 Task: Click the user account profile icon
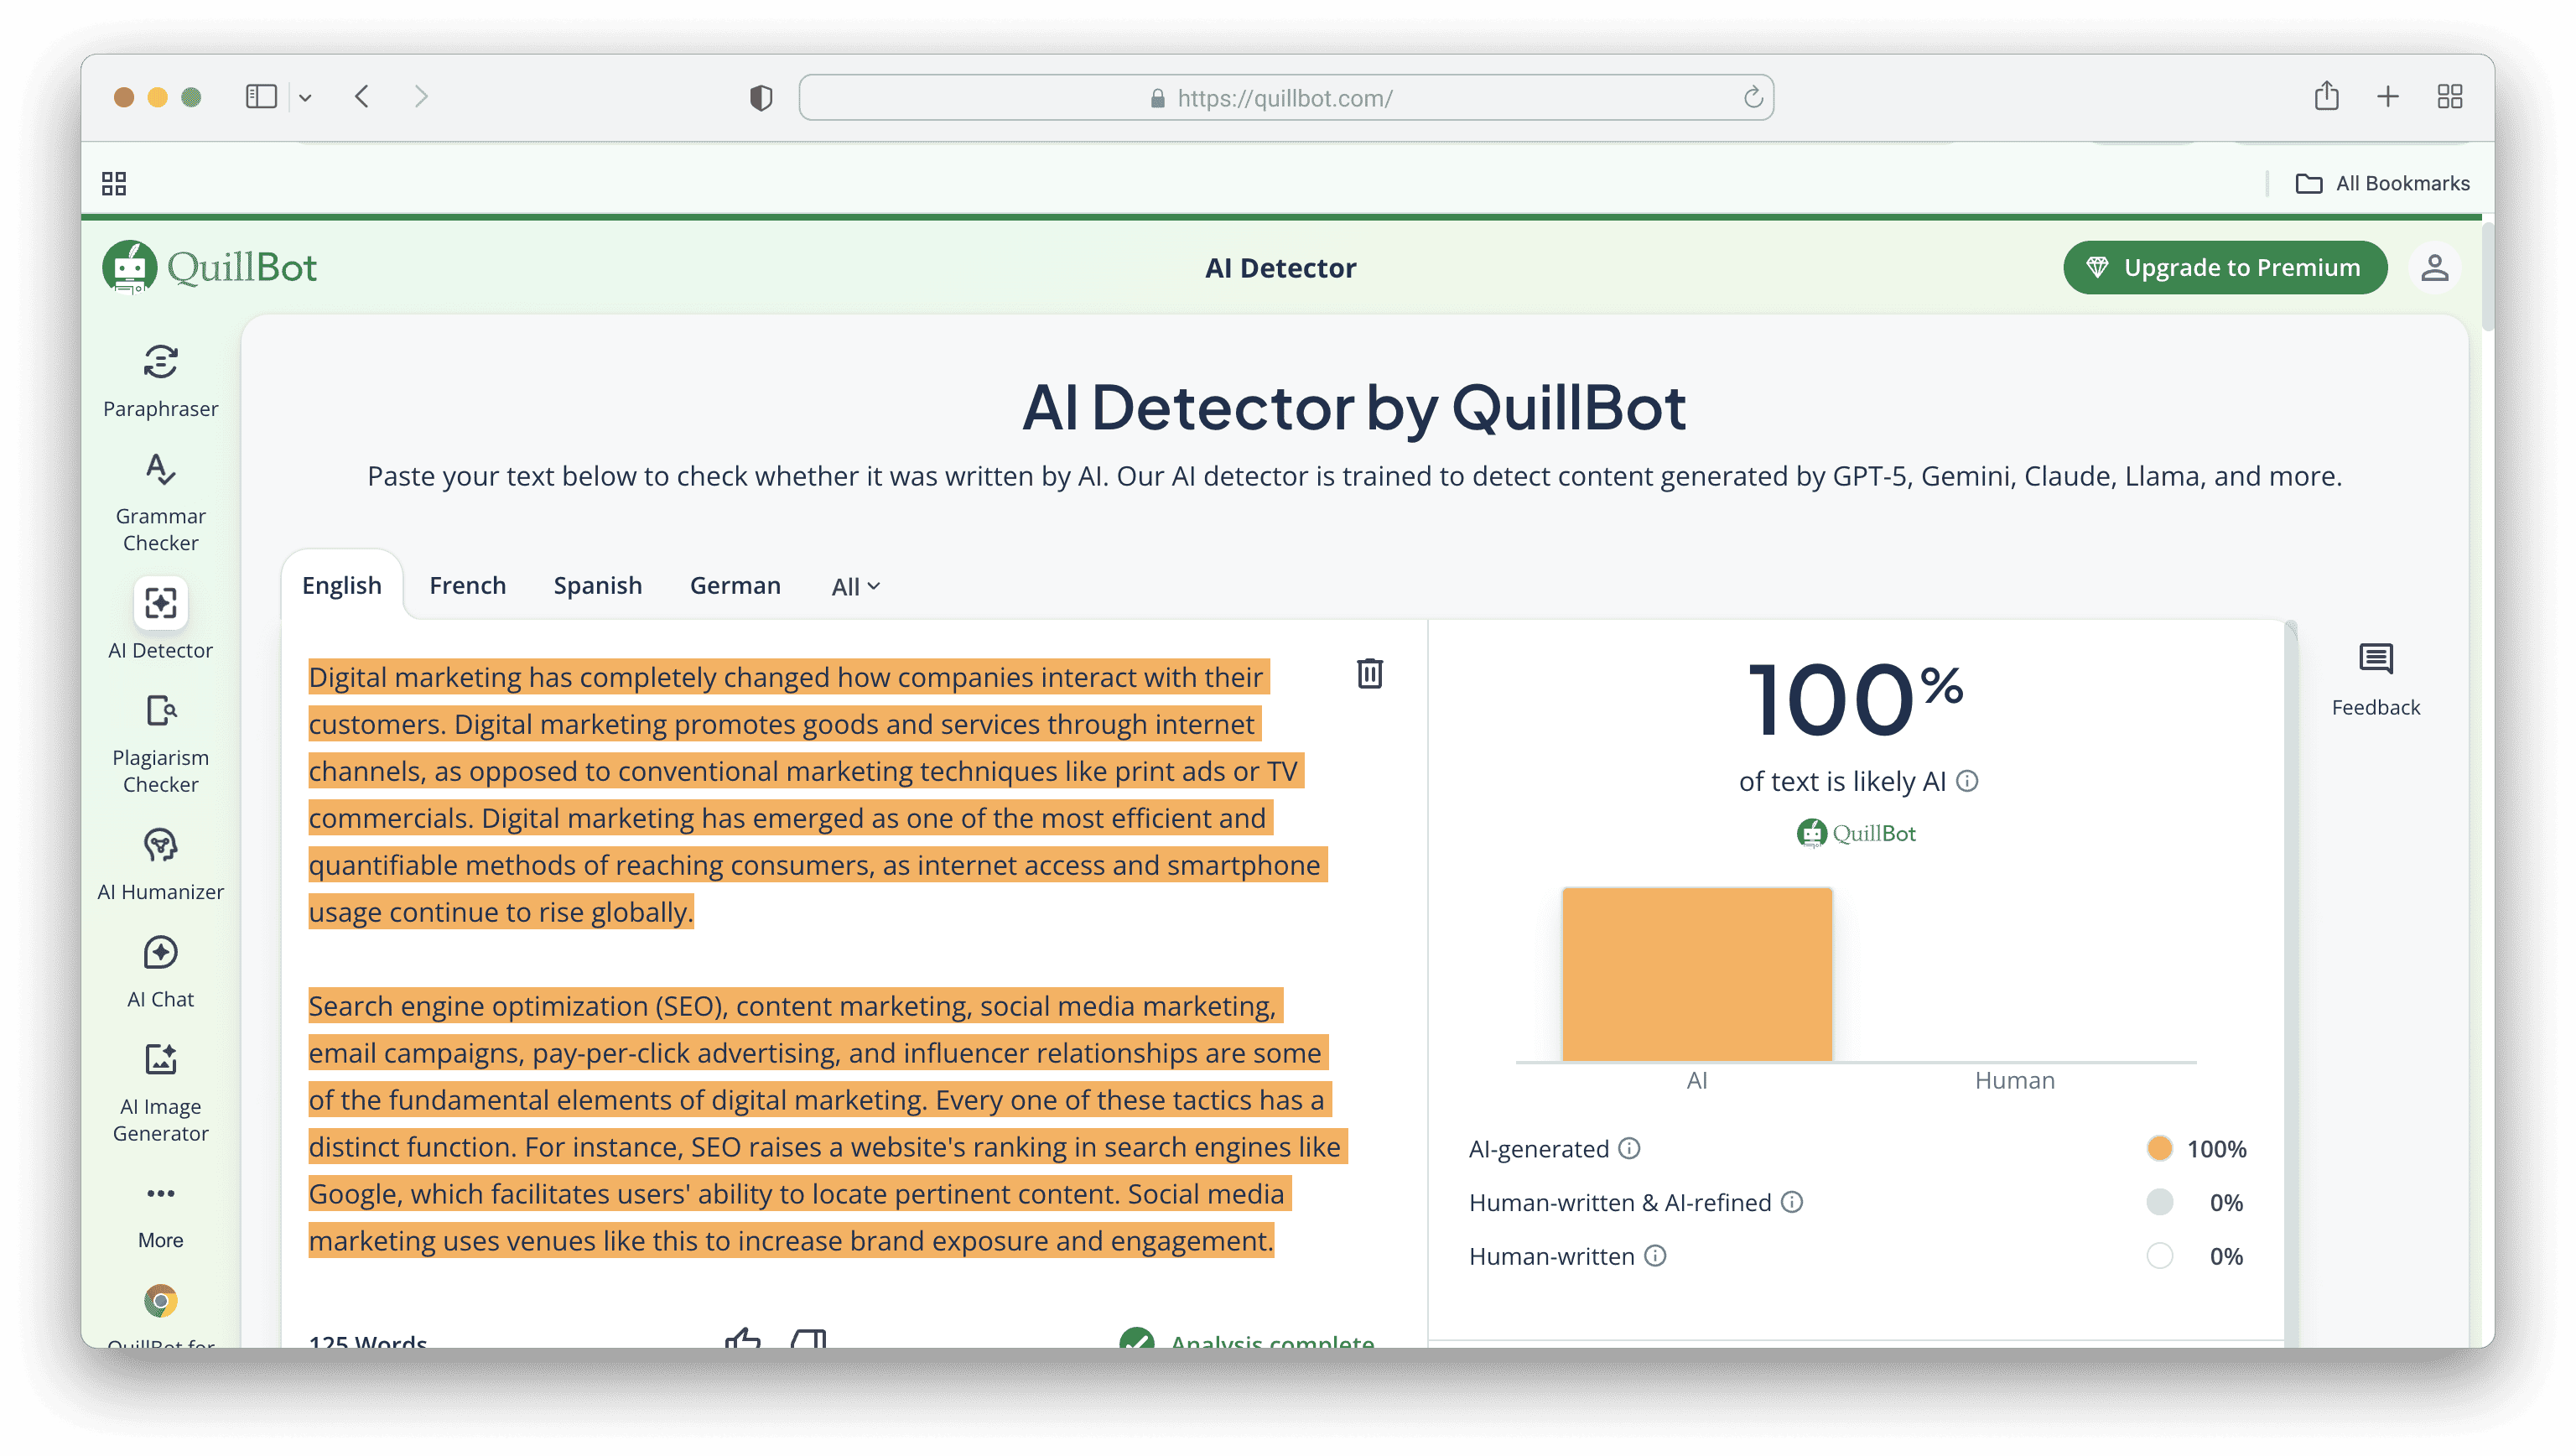(x=2434, y=268)
